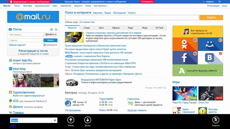The width and height of the screenshot is (230, 129).
Task: Expand the Vse proekty menu
Action: 101,6
